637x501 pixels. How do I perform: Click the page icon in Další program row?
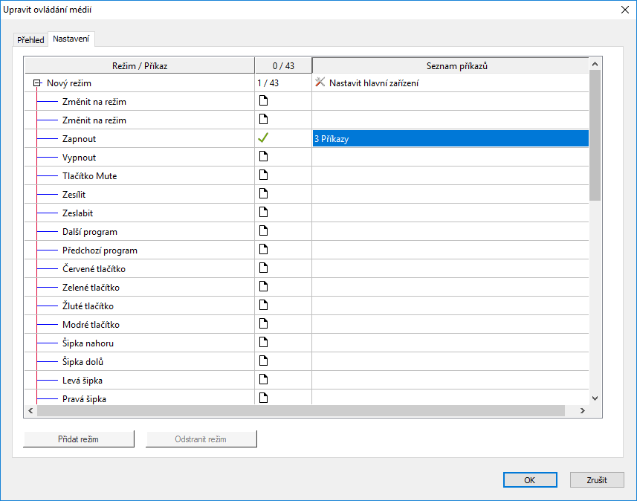pyautogui.click(x=262, y=231)
